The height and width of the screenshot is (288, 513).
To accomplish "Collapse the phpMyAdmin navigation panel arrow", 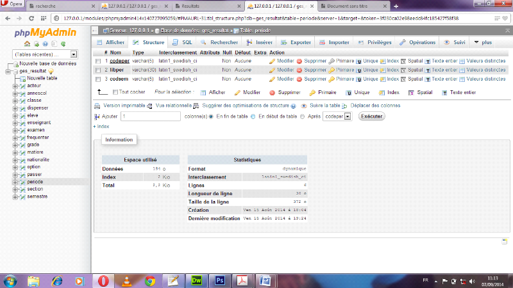I will [95, 31].
